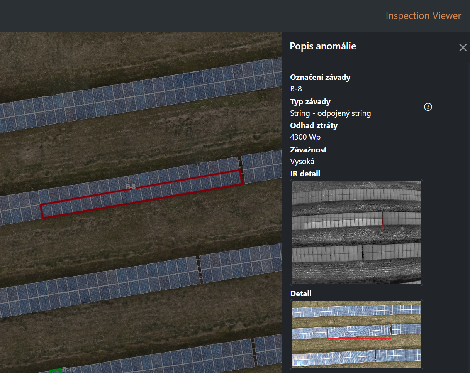Close the Popis anomálie panel

[463, 47]
